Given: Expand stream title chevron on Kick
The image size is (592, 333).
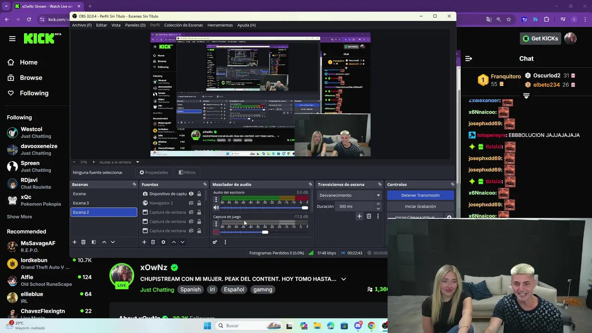Looking at the screenshot, I should click(343, 279).
